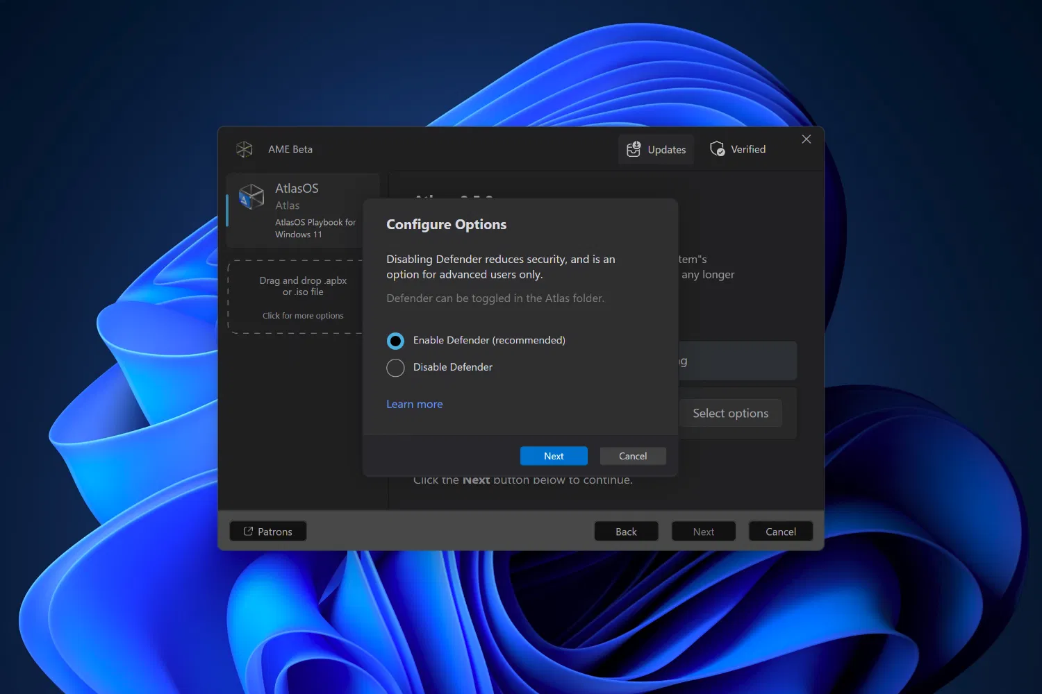The width and height of the screenshot is (1042, 694).
Task: Click the AtlasOS playbook cube icon
Action: [251, 196]
